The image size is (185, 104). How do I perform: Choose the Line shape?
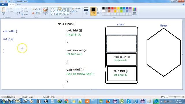(51, 8)
